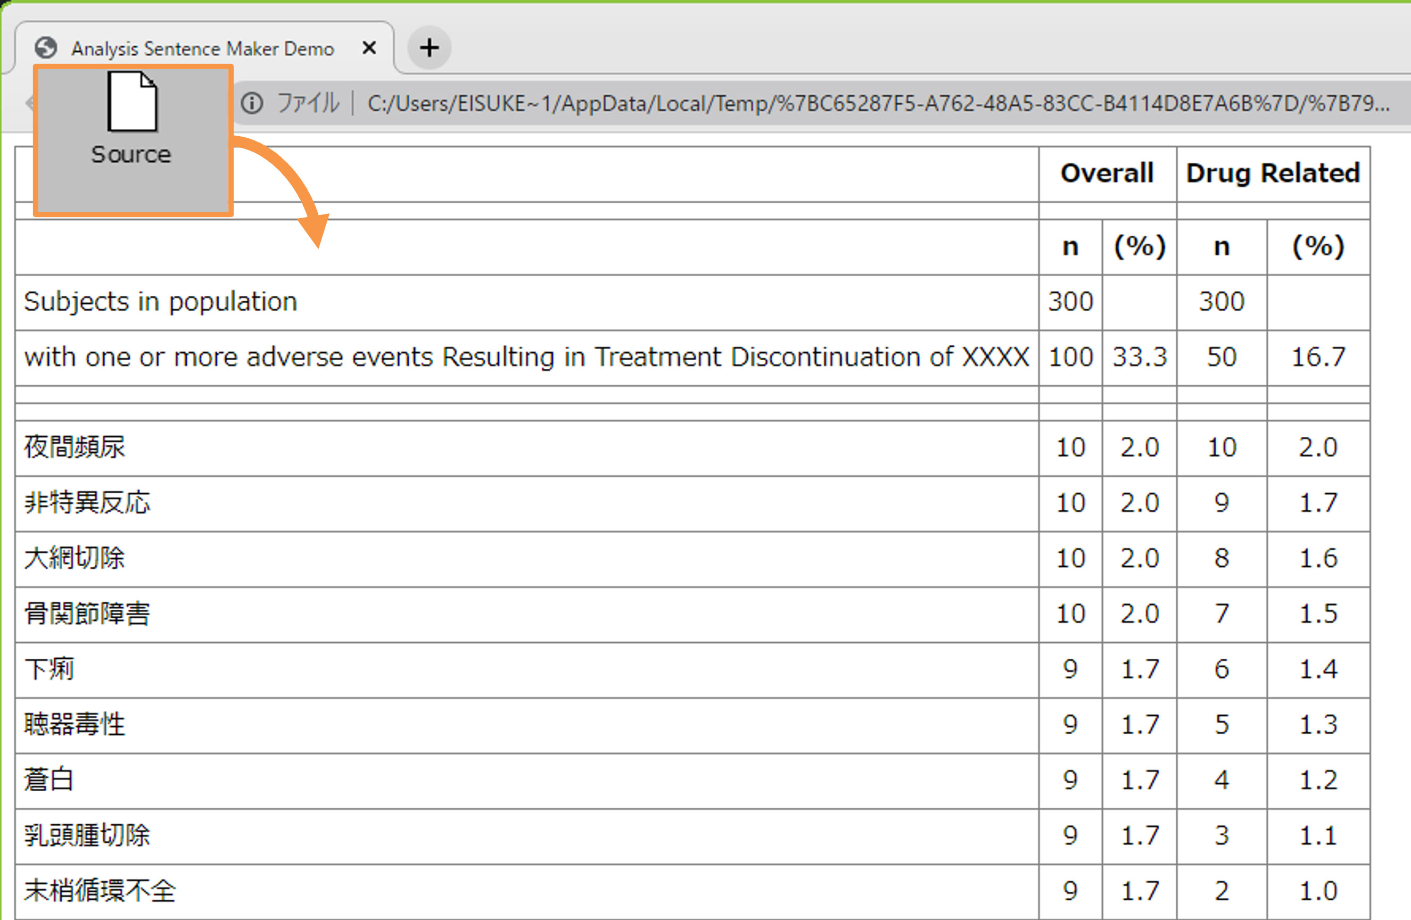This screenshot has height=920, width=1411.
Task: Click the 大網切除 row label
Action: [x=75, y=558]
